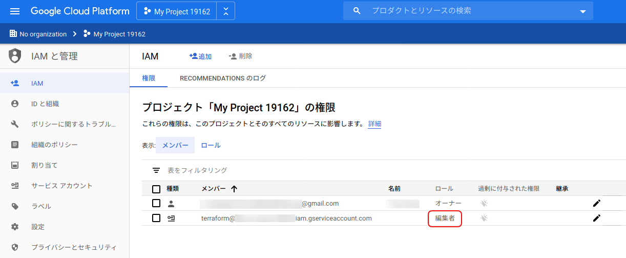This screenshot has height=258, width=626.
Task: Open 設定 settings page
Action: click(65, 227)
